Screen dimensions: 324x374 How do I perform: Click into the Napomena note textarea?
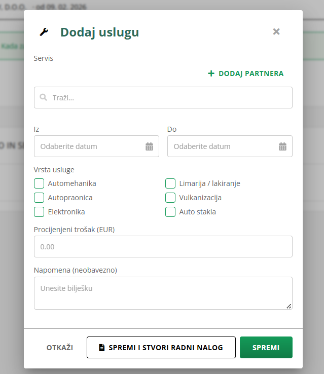163,293
